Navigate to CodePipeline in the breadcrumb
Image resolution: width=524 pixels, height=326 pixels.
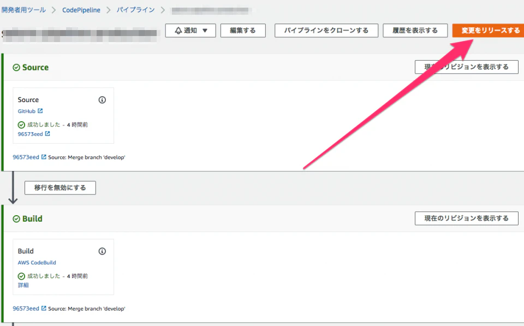pyautogui.click(x=82, y=9)
